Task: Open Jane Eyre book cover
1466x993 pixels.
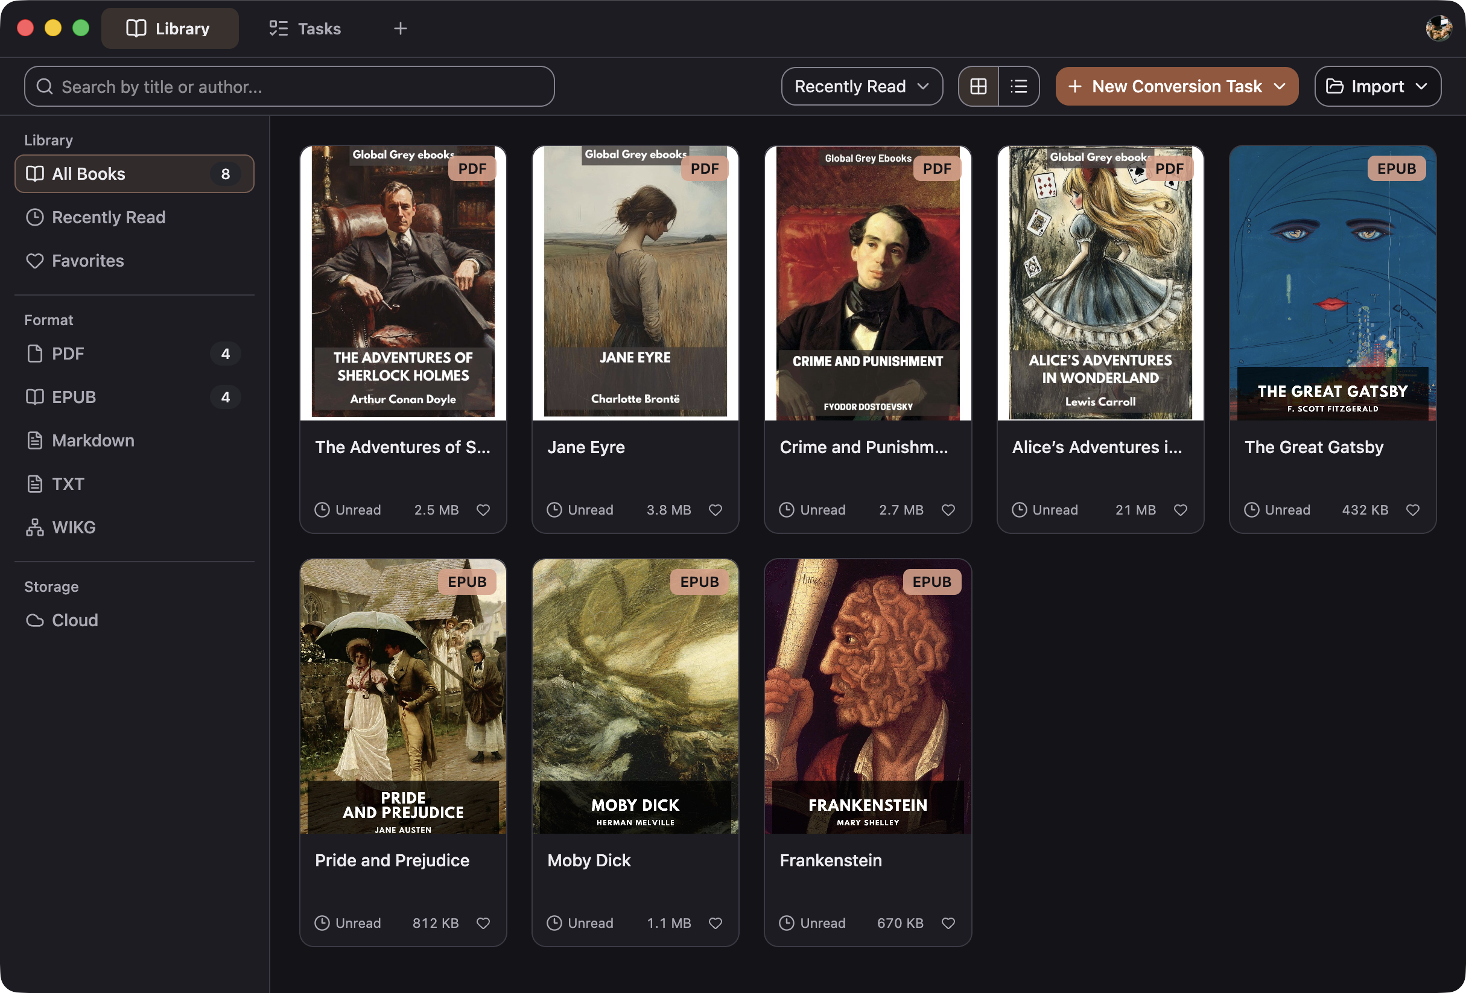Action: point(635,284)
